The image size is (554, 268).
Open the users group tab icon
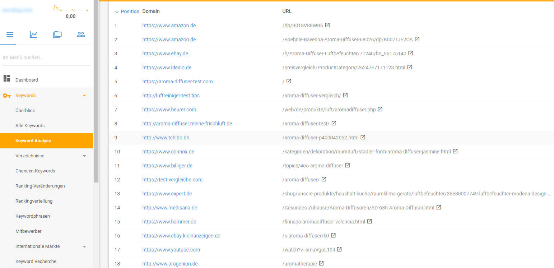[81, 34]
